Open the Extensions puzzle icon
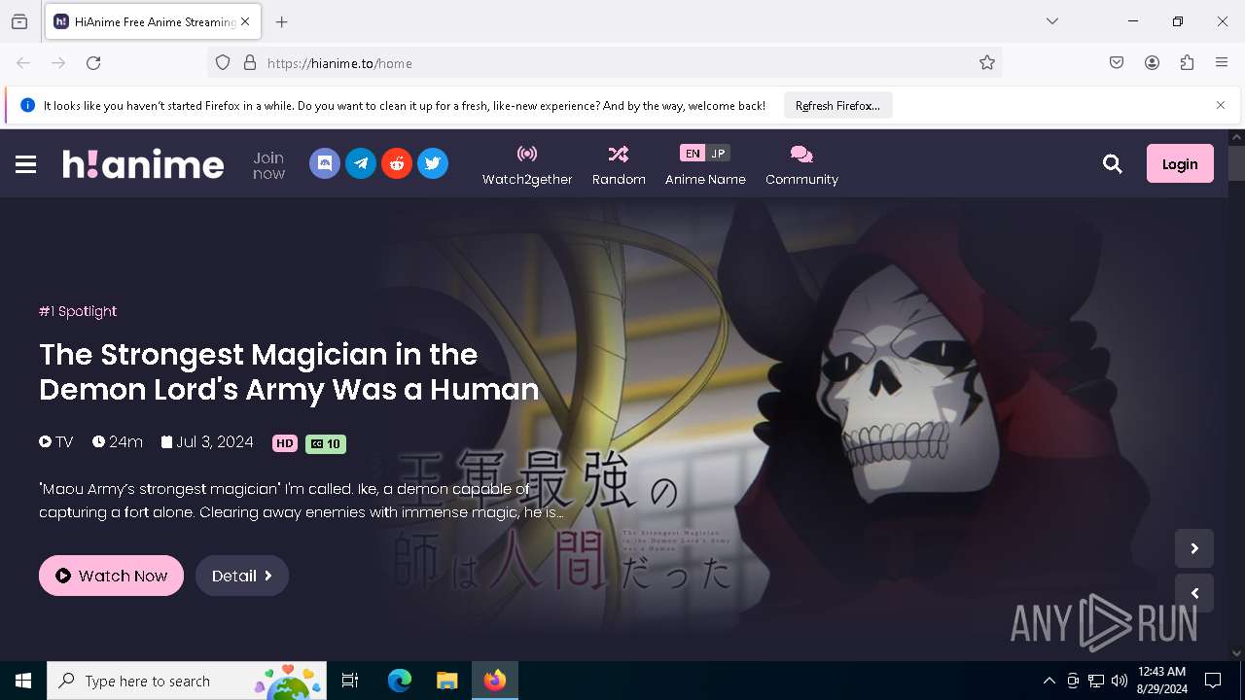Screen dimensions: 1245x700 1187,63
